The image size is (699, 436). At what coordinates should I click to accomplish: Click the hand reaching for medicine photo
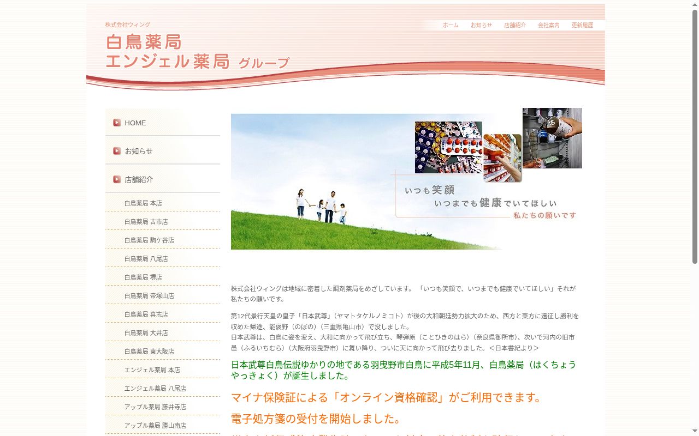point(502,158)
